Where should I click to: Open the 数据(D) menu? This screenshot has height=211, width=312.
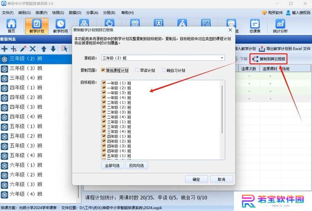[x=75, y=13]
